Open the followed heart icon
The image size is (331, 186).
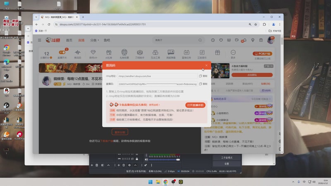point(221,40)
